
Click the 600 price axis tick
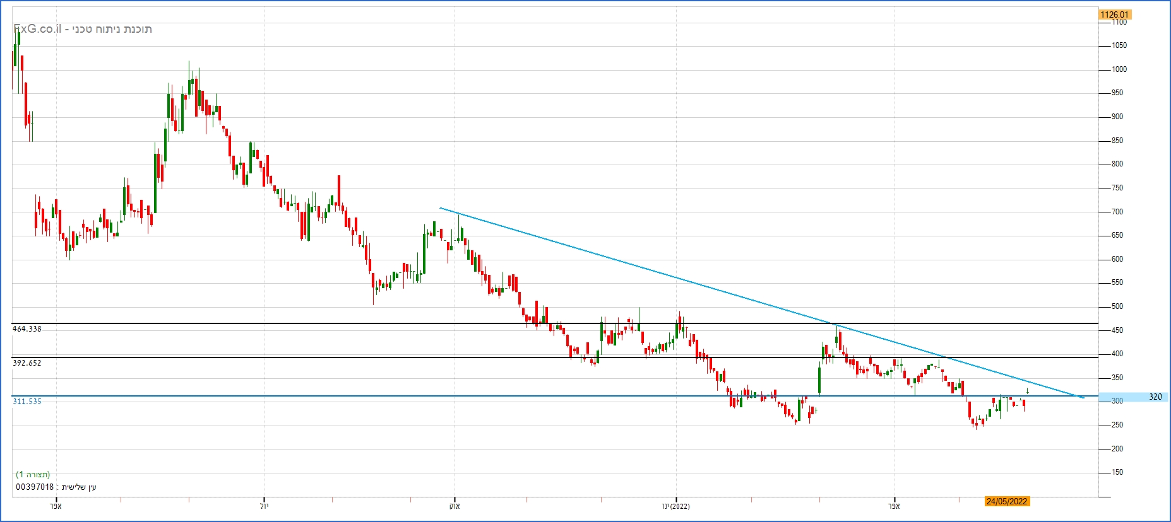pyautogui.click(x=1117, y=259)
